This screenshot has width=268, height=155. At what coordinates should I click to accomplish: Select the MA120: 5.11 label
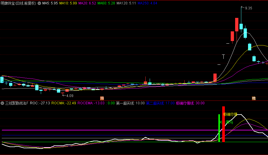pos(126,3)
